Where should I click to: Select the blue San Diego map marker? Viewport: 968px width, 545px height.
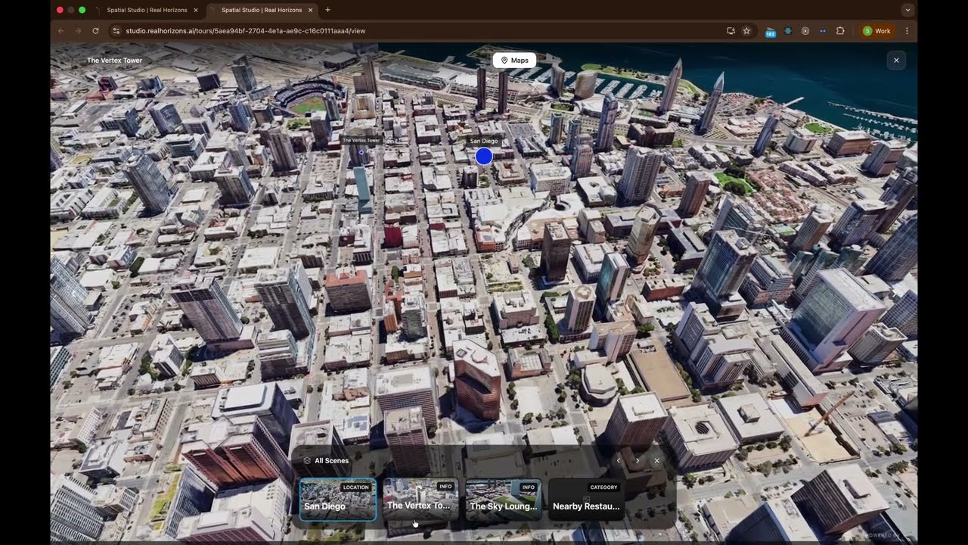pos(484,156)
